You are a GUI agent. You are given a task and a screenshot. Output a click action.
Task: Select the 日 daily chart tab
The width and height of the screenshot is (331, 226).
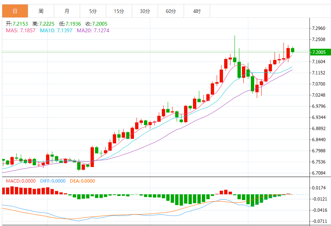(x=15, y=11)
